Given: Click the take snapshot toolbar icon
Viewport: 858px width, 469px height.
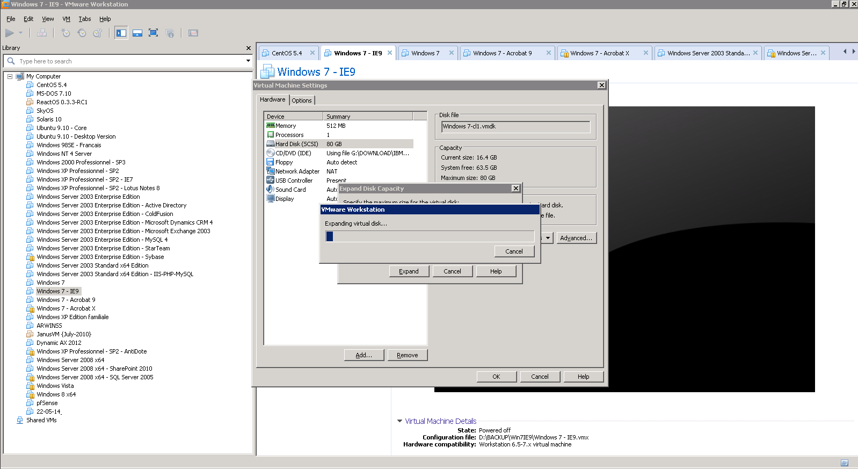Looking at the screenshot, I should coord(66,33).
